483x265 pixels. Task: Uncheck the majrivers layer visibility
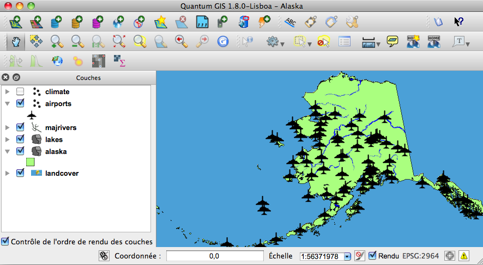(20, 127)
